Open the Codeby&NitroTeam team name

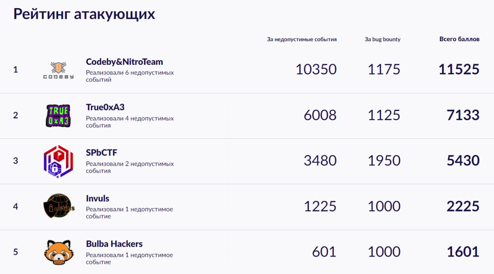(x=124, y=62)
